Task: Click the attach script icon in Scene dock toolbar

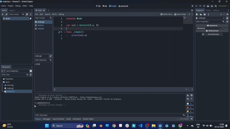Action: point(27,14)
